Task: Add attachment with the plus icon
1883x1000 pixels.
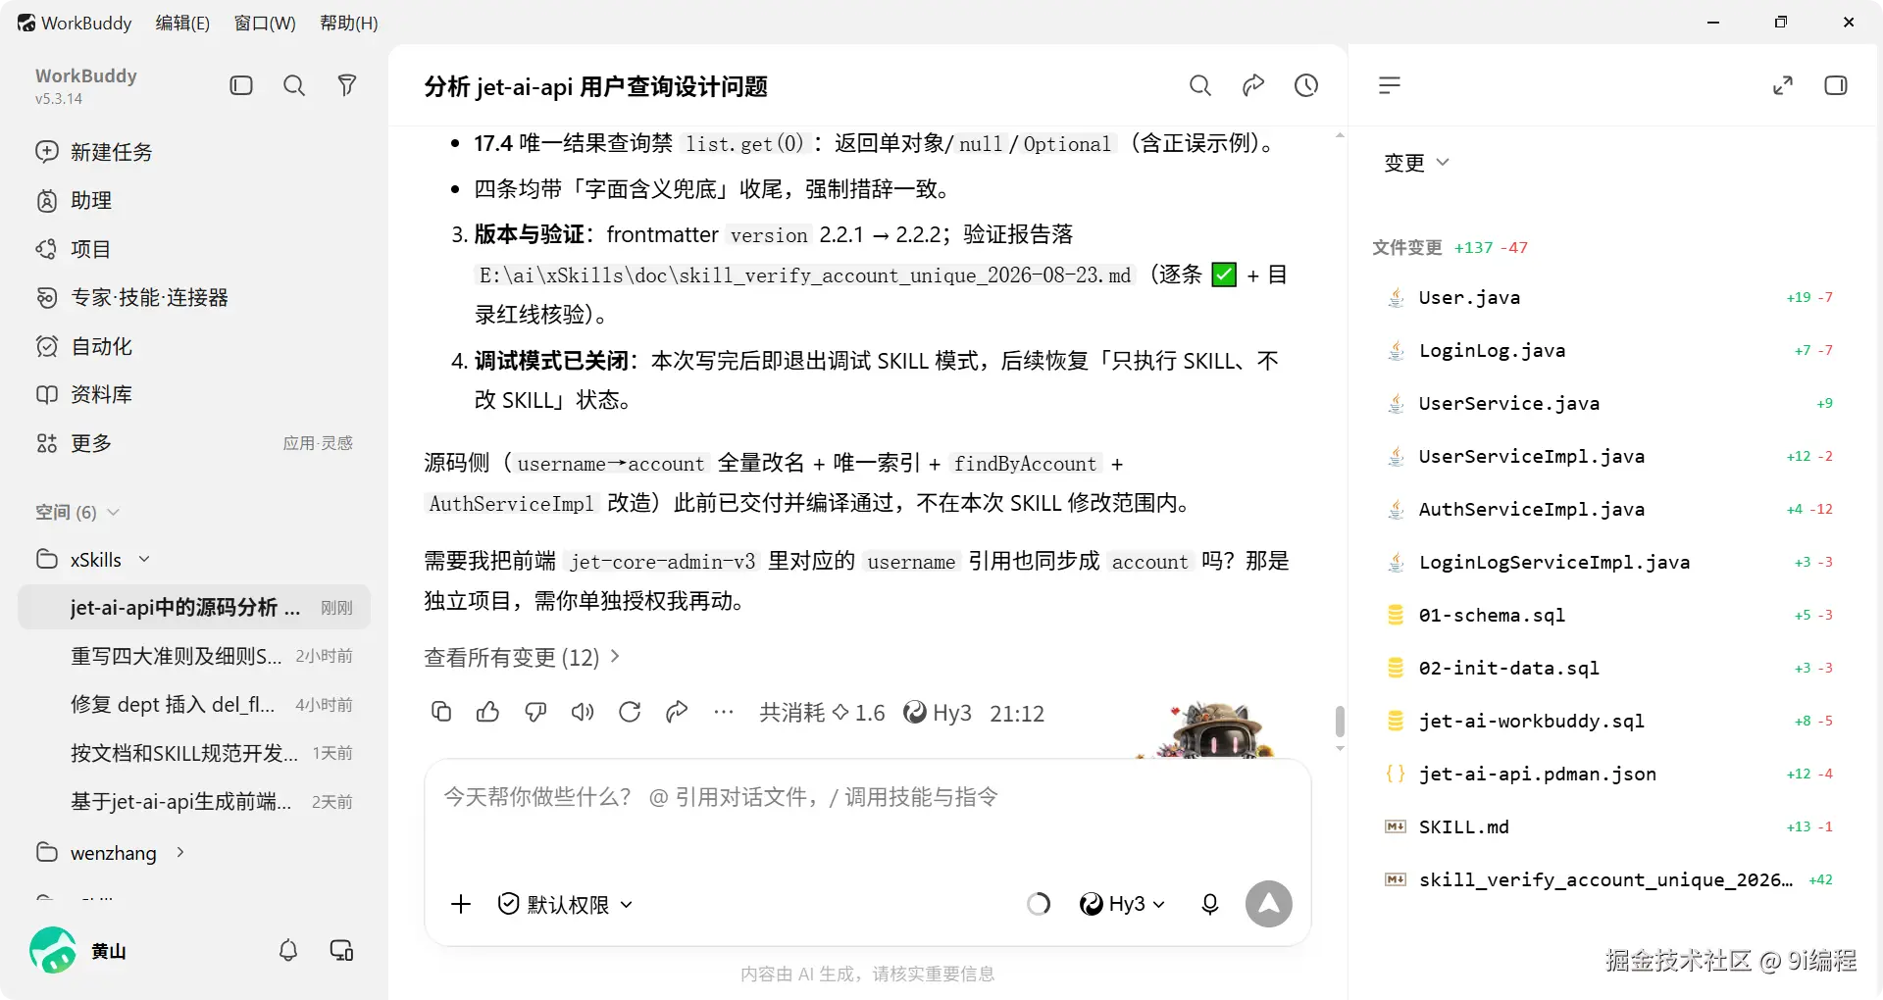Action: 461,904
